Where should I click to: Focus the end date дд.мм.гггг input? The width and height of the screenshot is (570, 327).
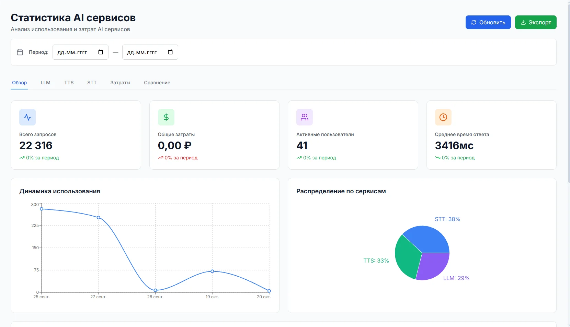(x=150, y=52)
